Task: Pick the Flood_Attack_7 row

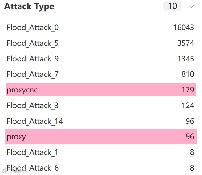Action: pos(101,74)
